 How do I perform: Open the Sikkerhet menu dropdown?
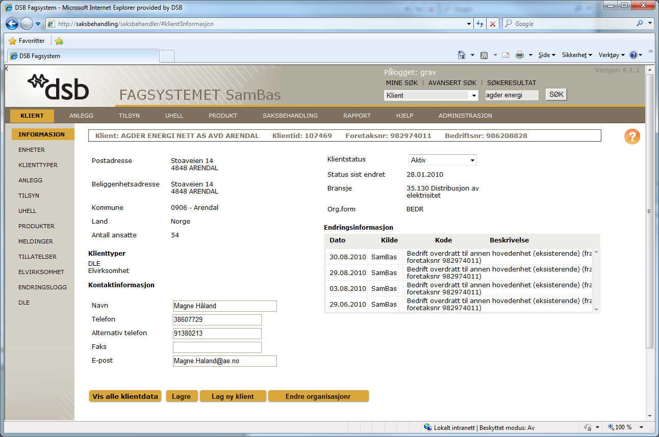(x=577, y=55)
